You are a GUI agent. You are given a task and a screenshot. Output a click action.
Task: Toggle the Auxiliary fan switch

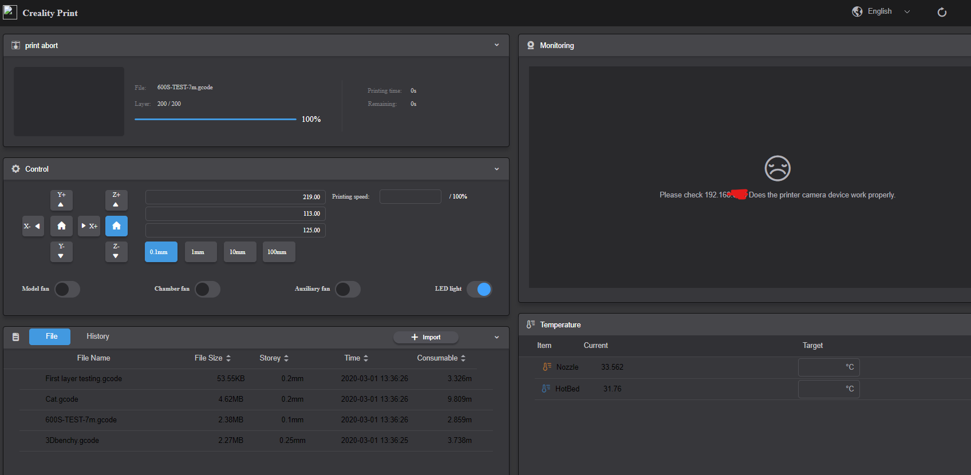(x=348, y=290)
